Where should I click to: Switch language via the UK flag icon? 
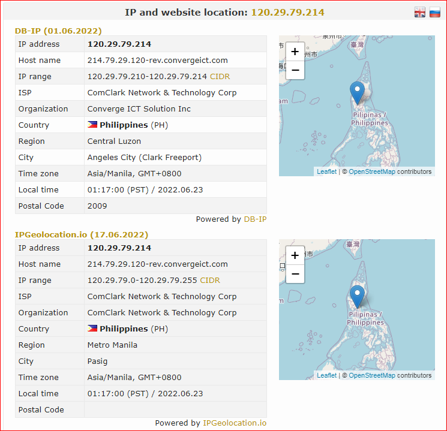click(x=419, y=12)
